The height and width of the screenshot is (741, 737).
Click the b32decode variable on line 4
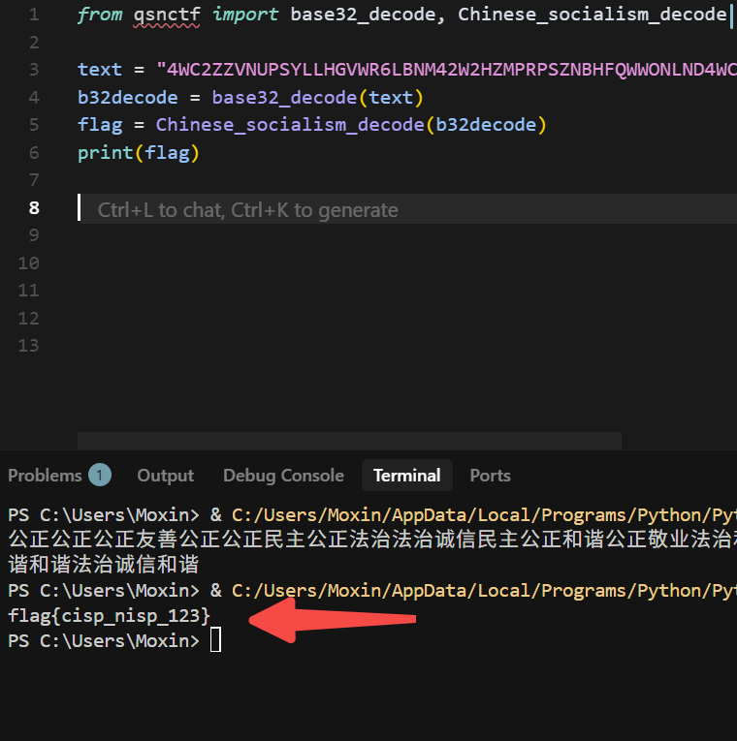(128, 98)
